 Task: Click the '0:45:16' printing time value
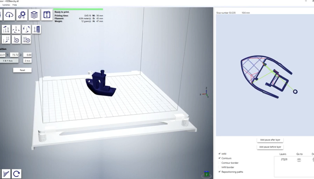88,16
